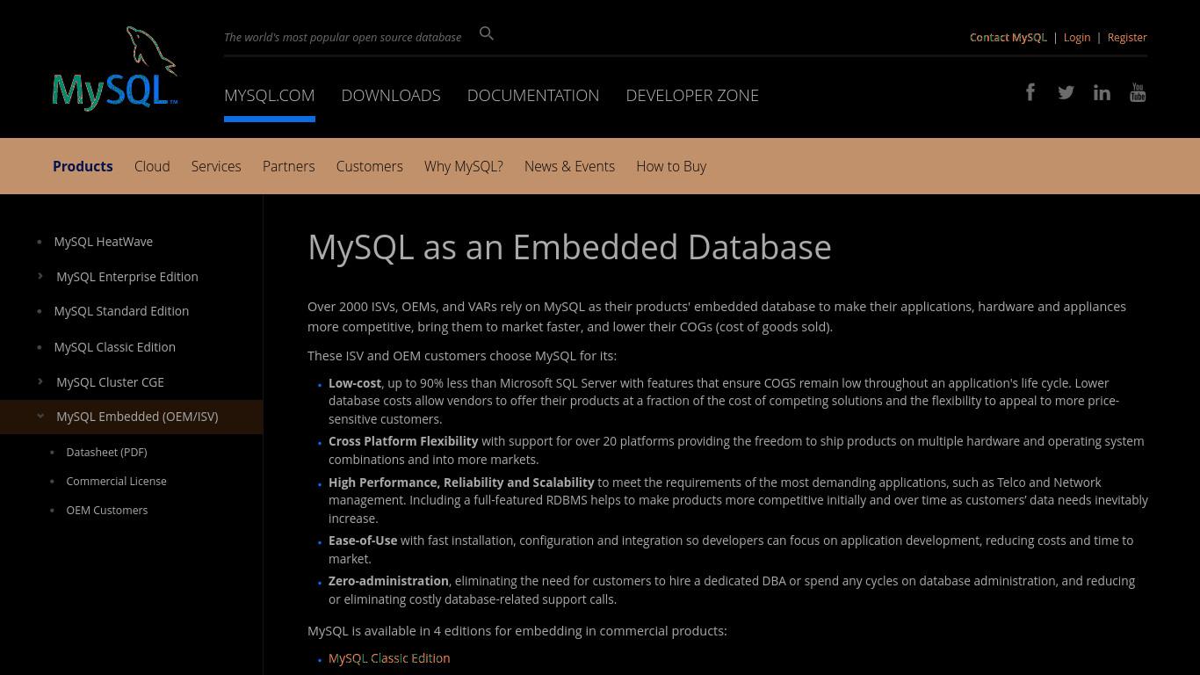Screen dimensions: 1200x675
Task: Open News & Events menu item
Action: 569,166
